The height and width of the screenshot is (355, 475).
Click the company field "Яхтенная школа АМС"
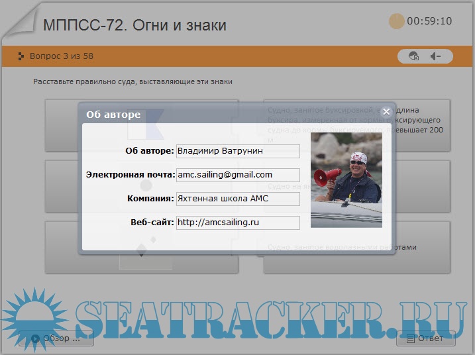point(237,199)
